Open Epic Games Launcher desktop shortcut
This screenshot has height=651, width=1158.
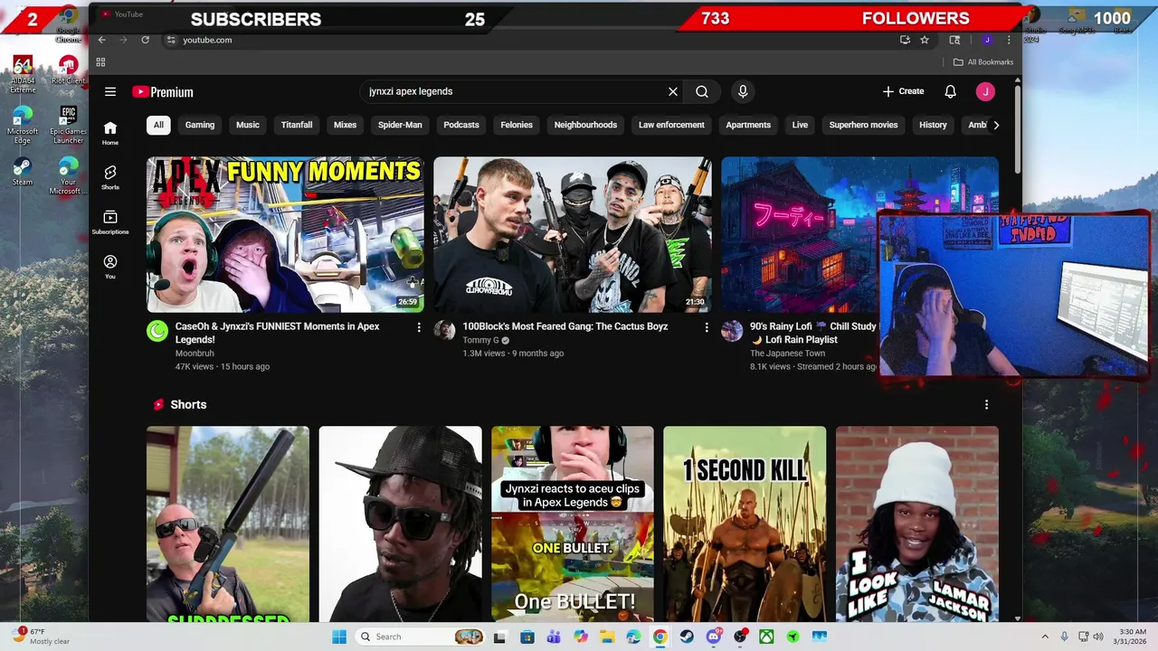(x=69, y=125)
